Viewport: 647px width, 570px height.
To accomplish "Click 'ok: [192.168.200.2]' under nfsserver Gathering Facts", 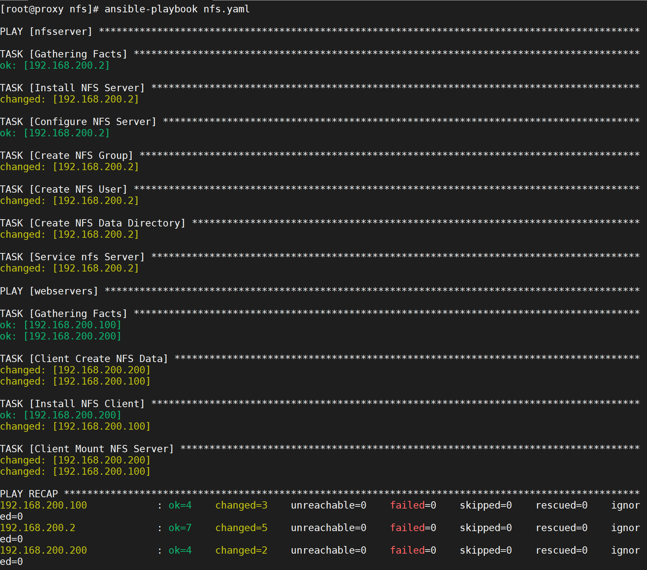I will coord(55,65).
